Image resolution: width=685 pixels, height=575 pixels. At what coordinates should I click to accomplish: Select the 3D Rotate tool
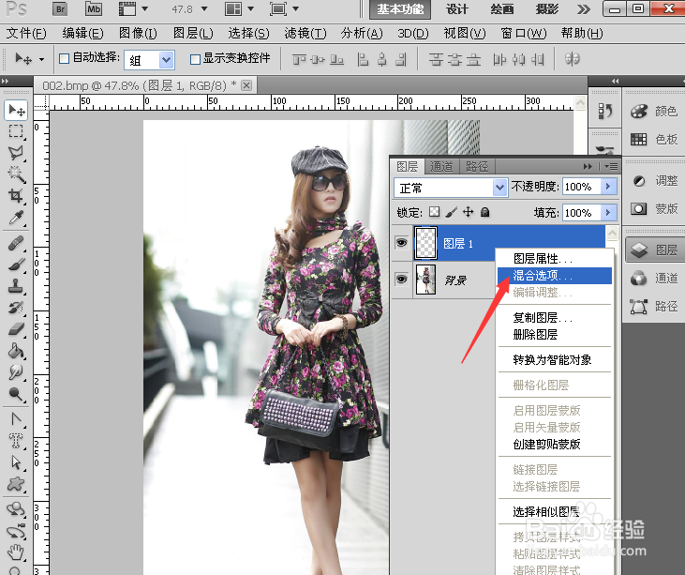pos(16,509)
